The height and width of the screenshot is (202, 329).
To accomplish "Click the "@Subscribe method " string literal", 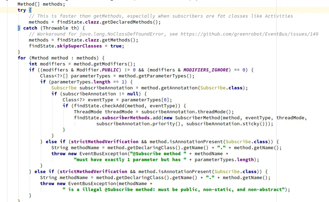I will point(158,154).
